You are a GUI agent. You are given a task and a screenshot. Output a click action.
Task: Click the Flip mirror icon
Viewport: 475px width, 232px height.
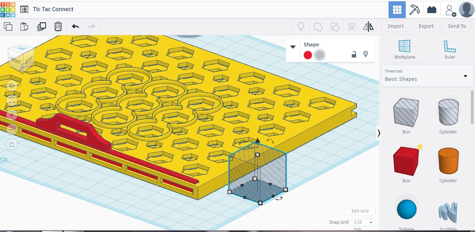coord(368,26)
